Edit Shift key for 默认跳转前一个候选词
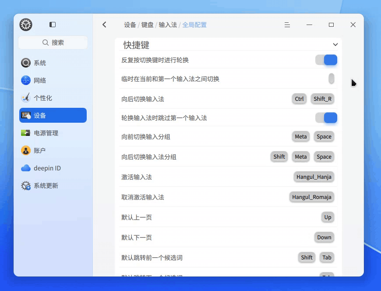The width and height of the screenshot is (381, 291). (x=307, y=257)
